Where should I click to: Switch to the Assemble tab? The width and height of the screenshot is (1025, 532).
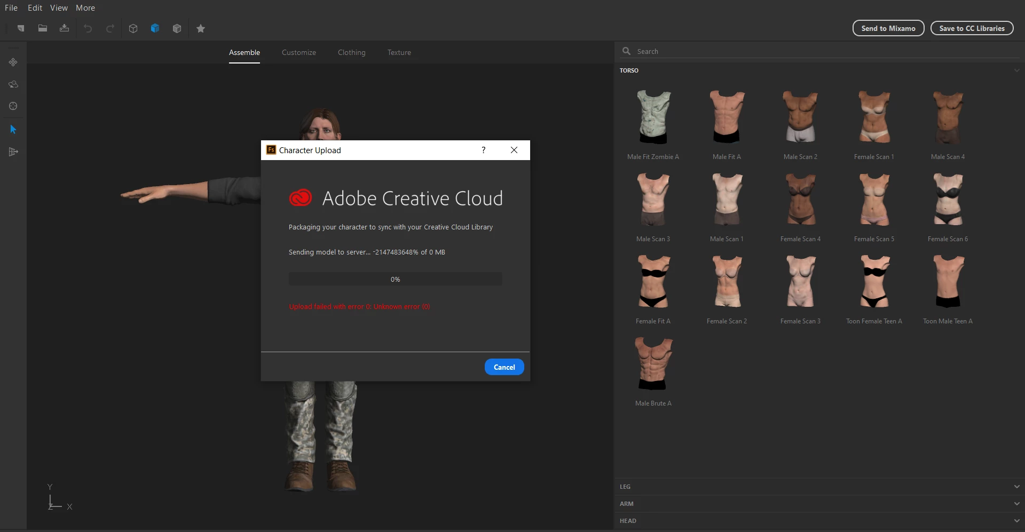tap(245, 52)
